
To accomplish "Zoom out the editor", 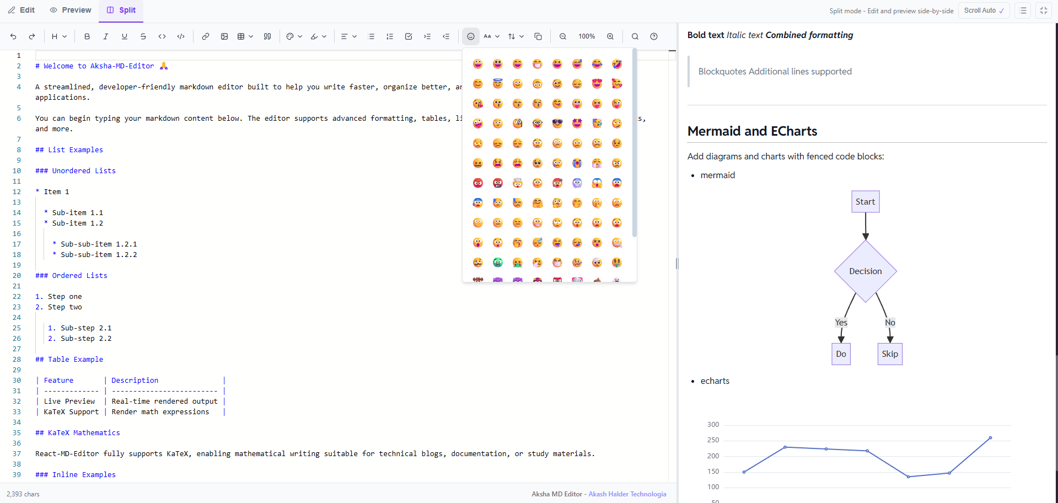I will (x=563, y=36).
